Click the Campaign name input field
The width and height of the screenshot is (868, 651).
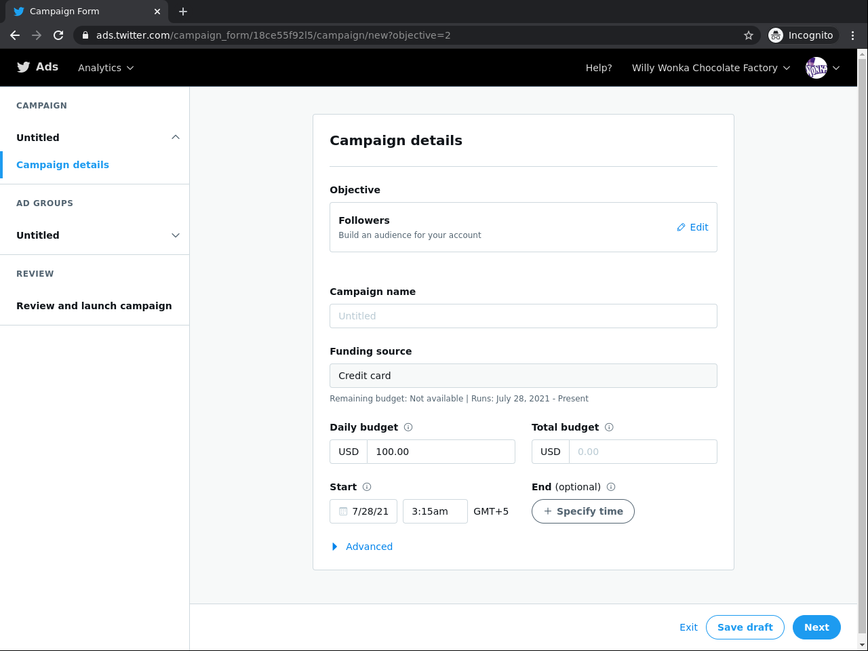point(523,316)
